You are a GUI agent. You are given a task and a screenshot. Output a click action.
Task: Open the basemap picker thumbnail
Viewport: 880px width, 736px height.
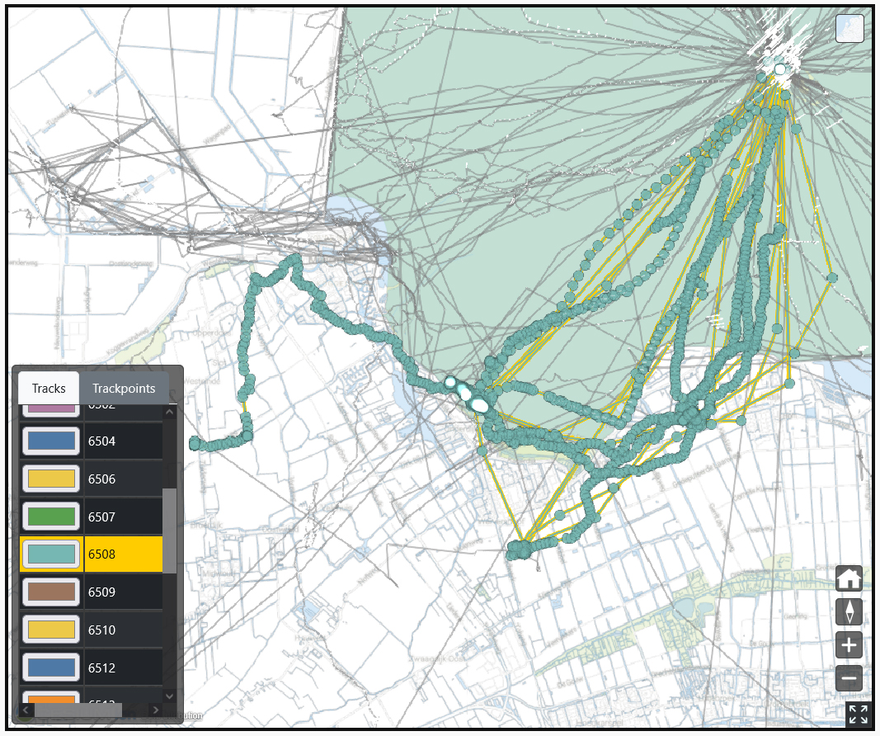click(x=849, y=29)
